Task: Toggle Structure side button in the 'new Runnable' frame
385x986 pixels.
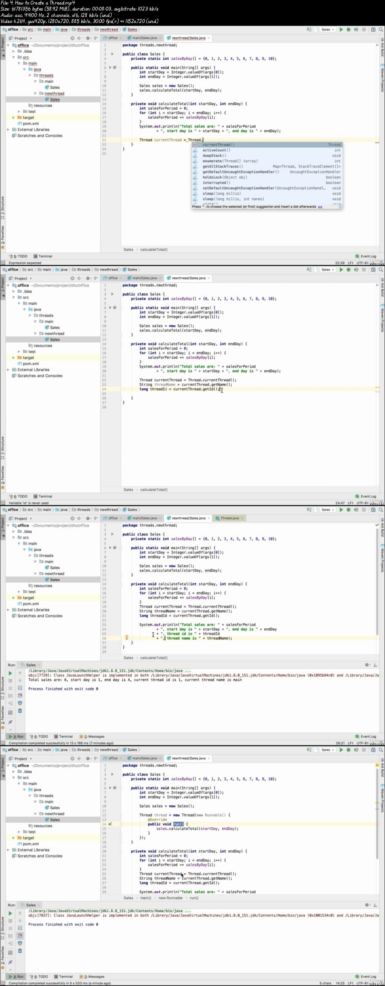Action: tap(3, 928)
